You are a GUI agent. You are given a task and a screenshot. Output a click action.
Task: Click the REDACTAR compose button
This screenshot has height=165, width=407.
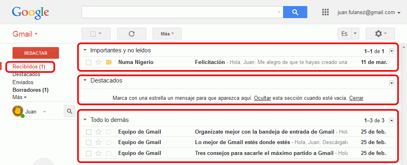click(x=36, y=53)
